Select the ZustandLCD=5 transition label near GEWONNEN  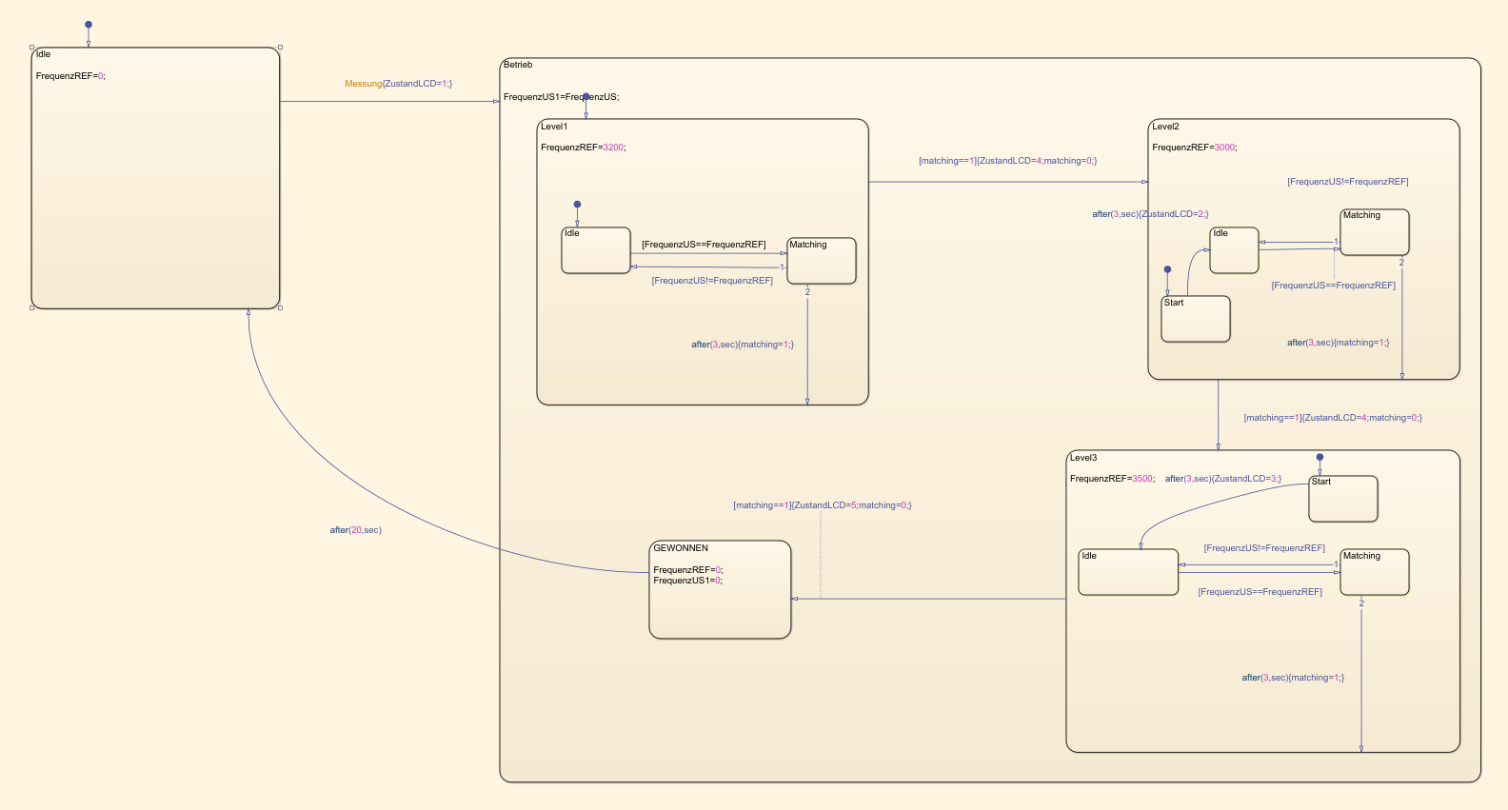(822, 505)
